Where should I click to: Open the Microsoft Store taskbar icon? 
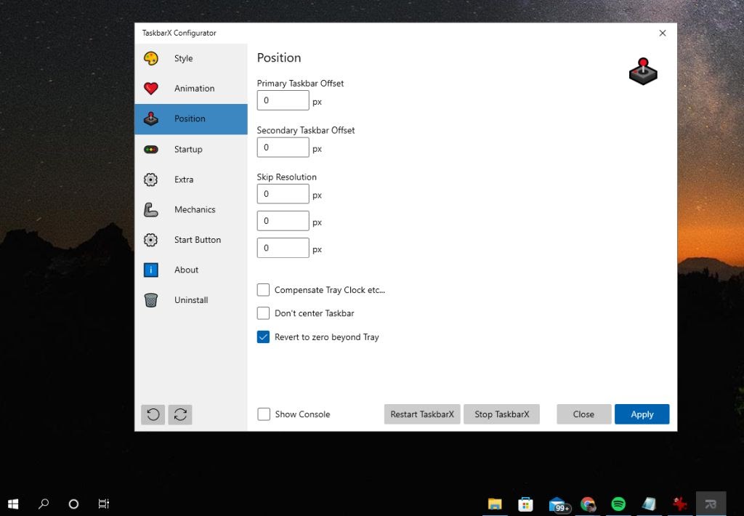pos(525,503)
